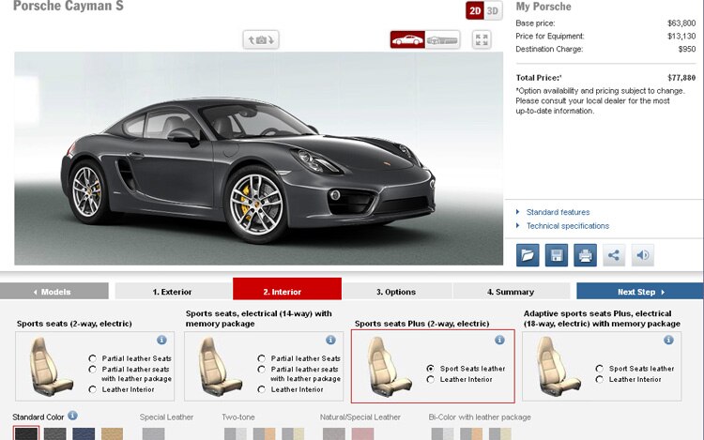
Task: Select Partial leather with leather package, 14-way seats
Action: pyautogui.click(x=262, y=369)
